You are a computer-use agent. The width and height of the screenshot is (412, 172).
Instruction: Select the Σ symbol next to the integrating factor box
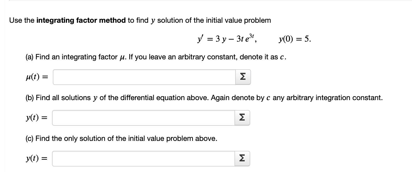(242, 77)
